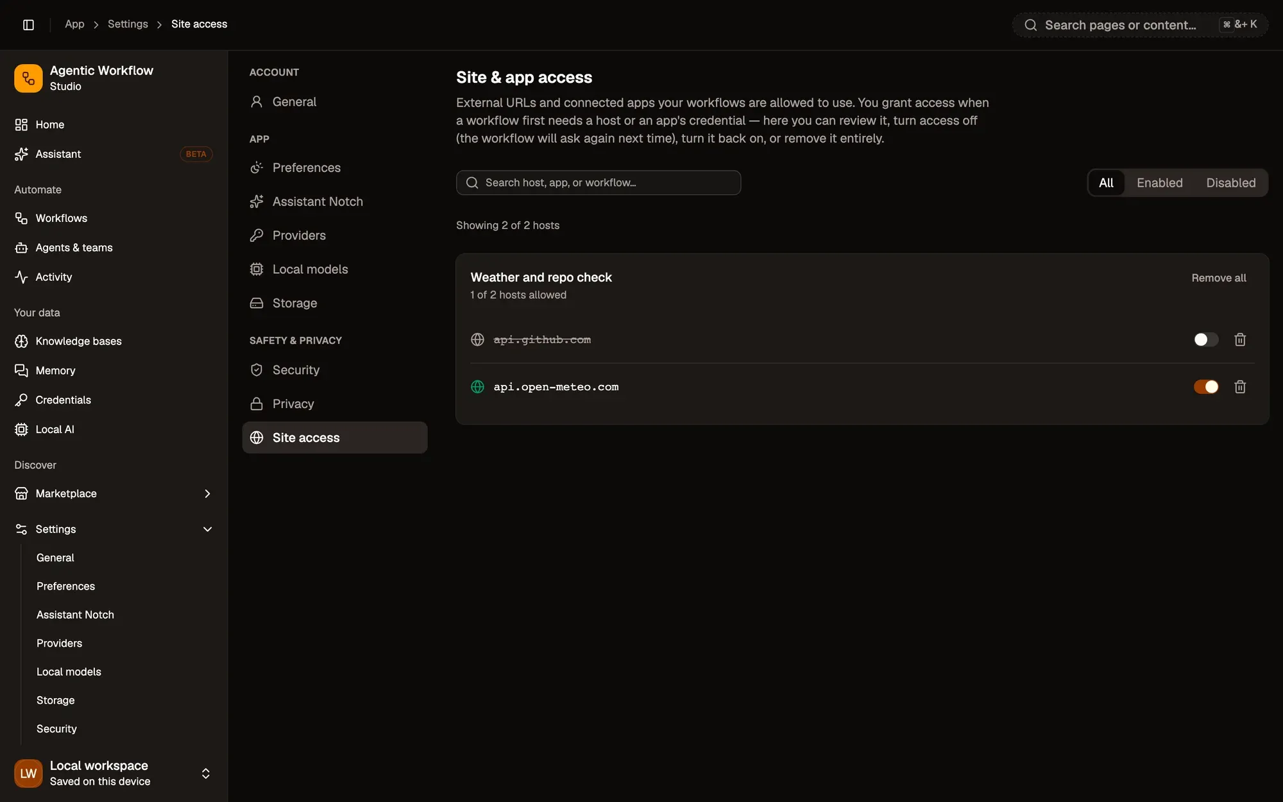Image resolution: width=1283 pixels, height=802 pixels.
Task: Open Storage in the sidebar Settings tree
Action: click(x=55, y=700)
